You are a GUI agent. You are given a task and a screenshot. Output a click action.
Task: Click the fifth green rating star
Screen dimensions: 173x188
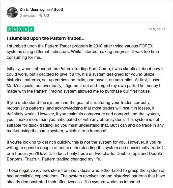(31, 29)
